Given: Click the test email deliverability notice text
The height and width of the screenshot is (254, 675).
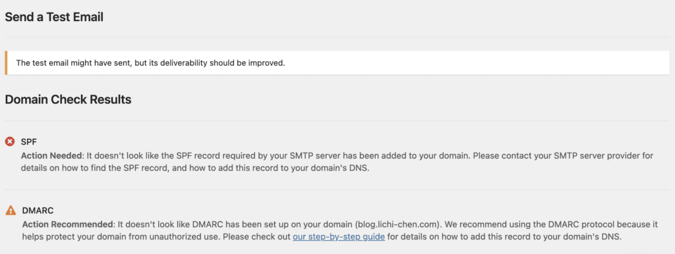Looking at the screenshot, I should 151,63.
